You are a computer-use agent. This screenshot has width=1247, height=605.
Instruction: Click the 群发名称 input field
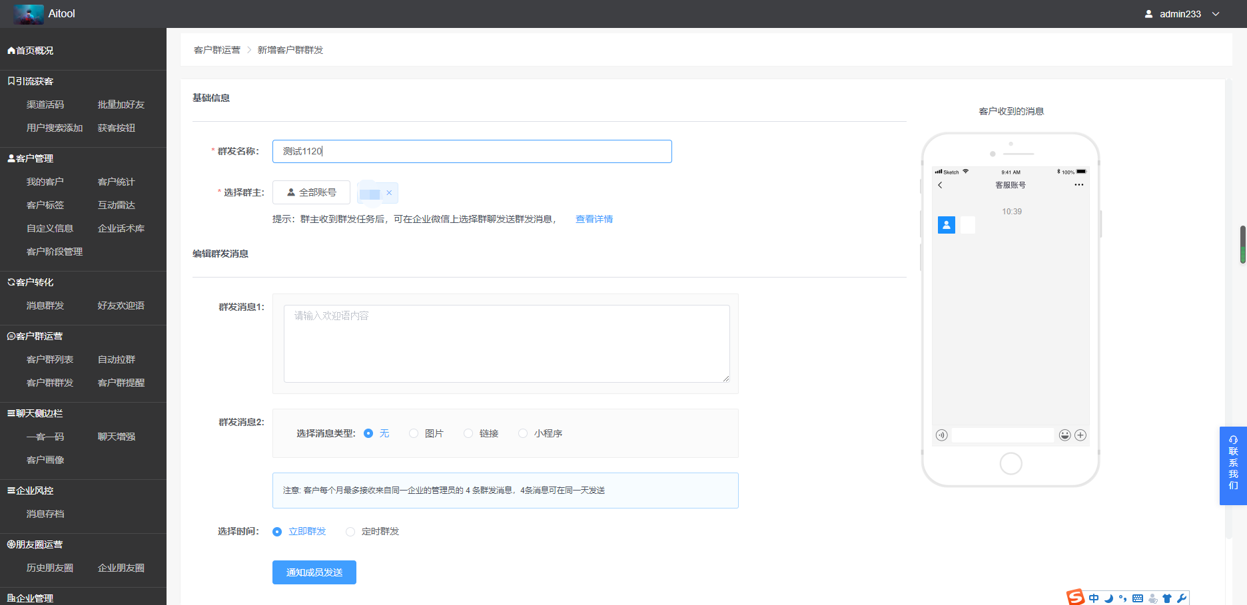click(472, 151)
